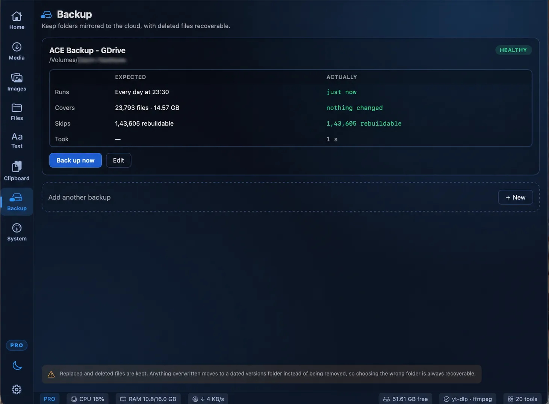Screen dimensions: 549x404
Task: Click the Backup header drive icon
Action: click(46, 15)
